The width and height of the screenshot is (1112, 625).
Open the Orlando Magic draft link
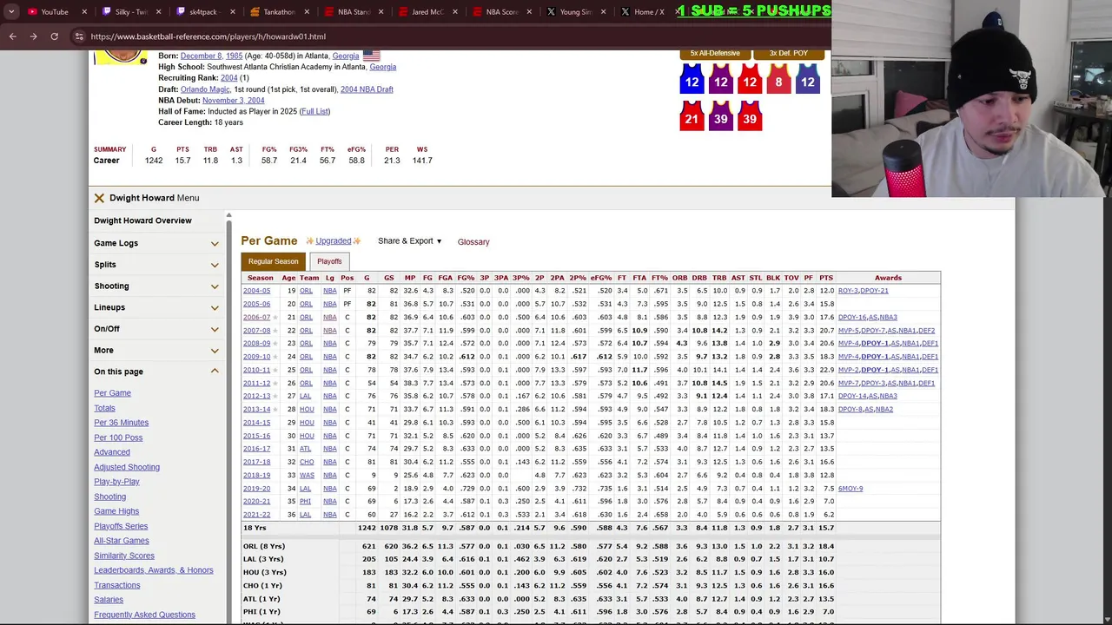tap(205, 89)
